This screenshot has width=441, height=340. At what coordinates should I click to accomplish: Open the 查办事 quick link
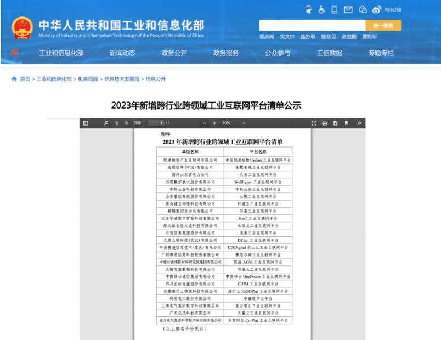point(308,37)
